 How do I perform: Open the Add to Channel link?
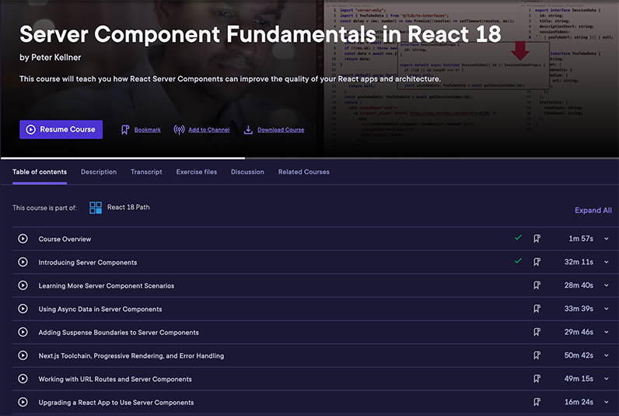[x=209, y=130]
